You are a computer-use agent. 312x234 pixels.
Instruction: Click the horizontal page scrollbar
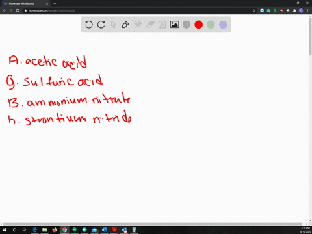153,224
